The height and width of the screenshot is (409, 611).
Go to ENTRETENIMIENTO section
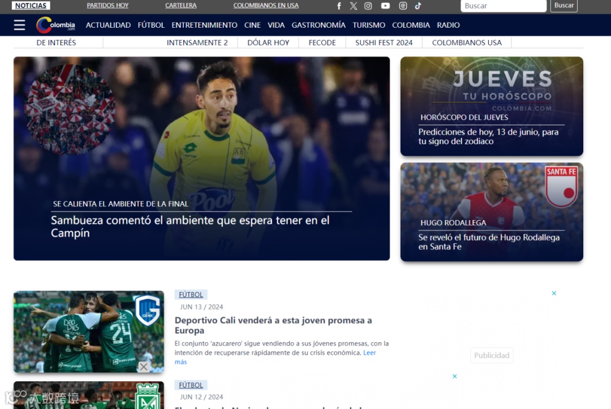pos(205,25)
